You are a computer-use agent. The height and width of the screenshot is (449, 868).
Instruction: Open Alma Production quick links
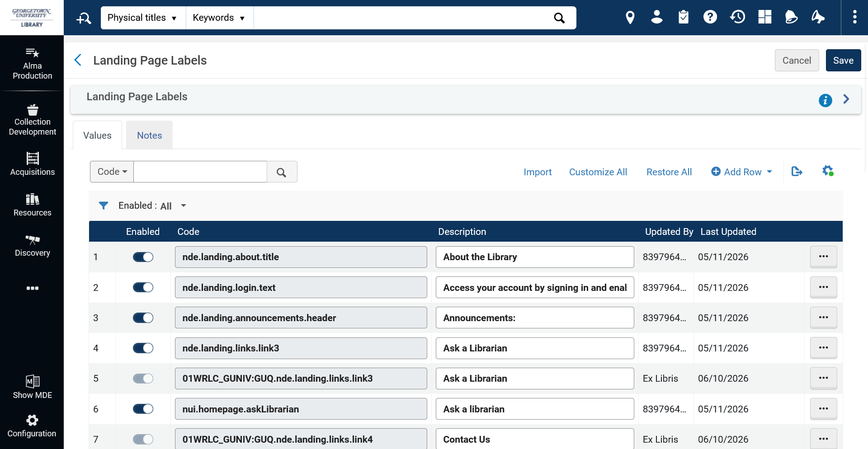32,64
